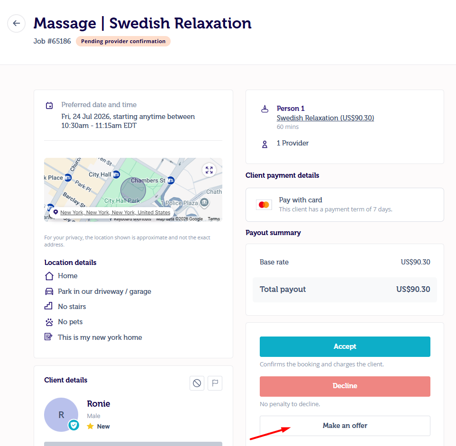Accept the booking request
The height and width of the screenshot is (446, 456).
345,346
